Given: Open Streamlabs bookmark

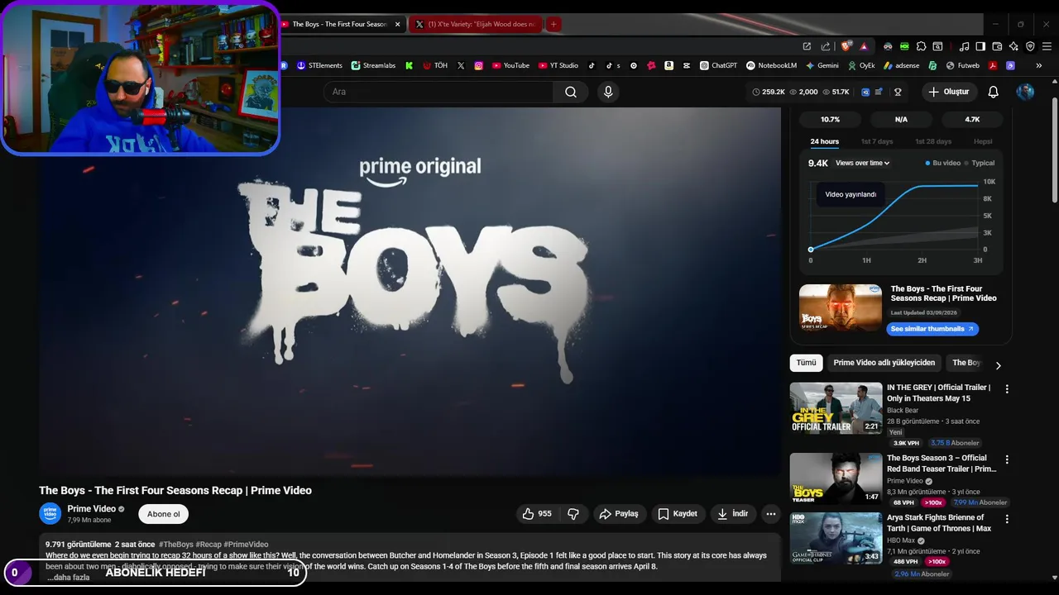Looking at the screenshot, I should (x=373, y=65).
